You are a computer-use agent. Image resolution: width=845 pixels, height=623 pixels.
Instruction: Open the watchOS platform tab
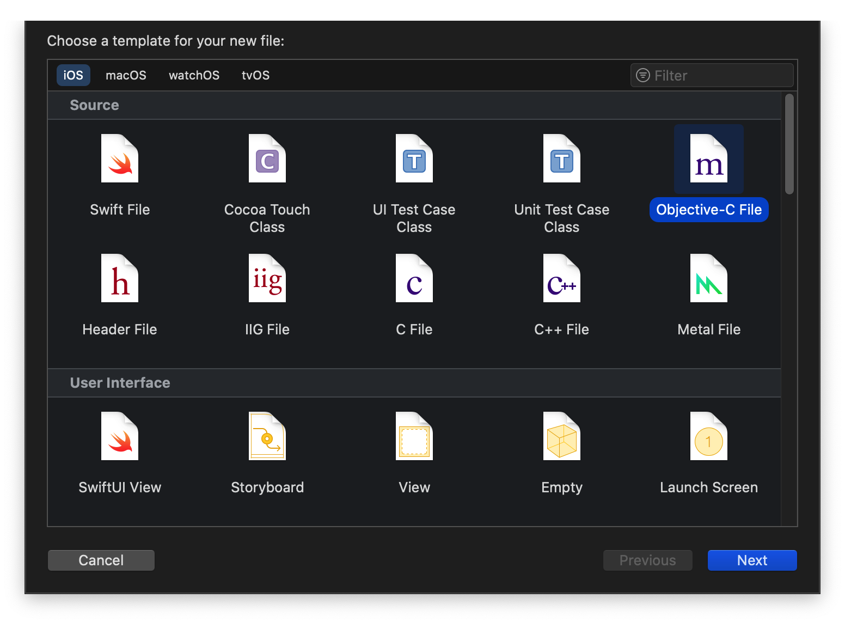pos(194,75)
